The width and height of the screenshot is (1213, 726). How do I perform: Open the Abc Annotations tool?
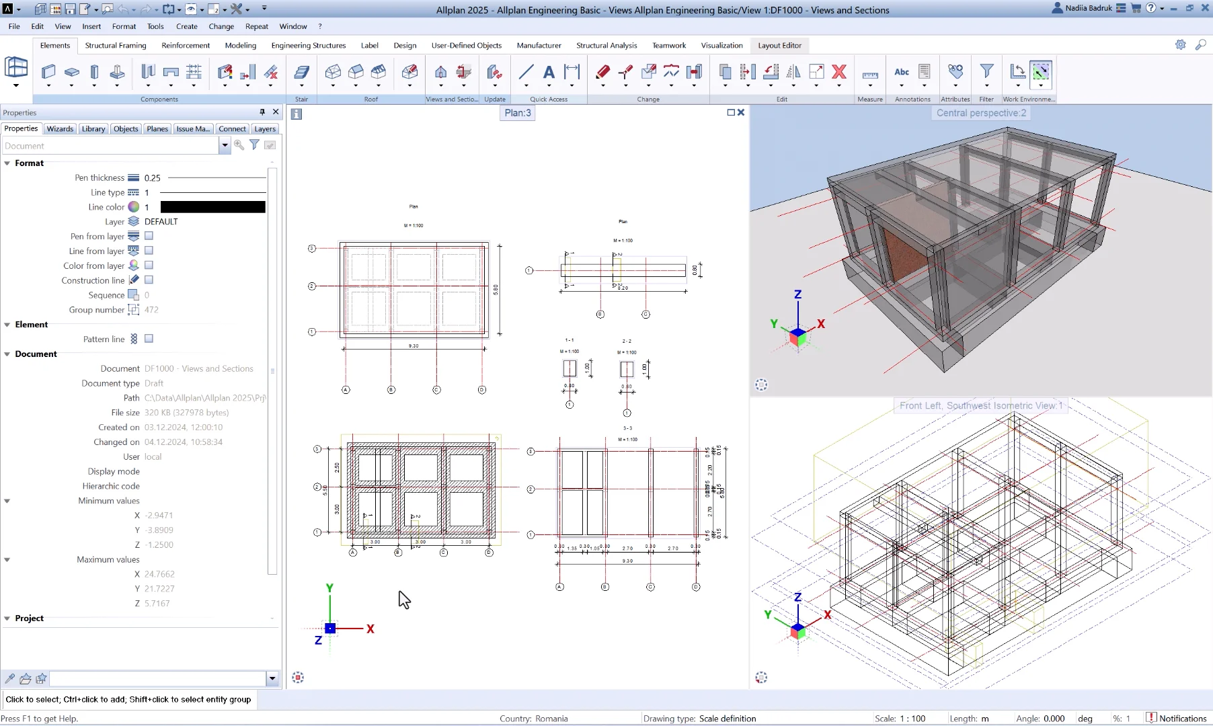[x=902, y=72]
